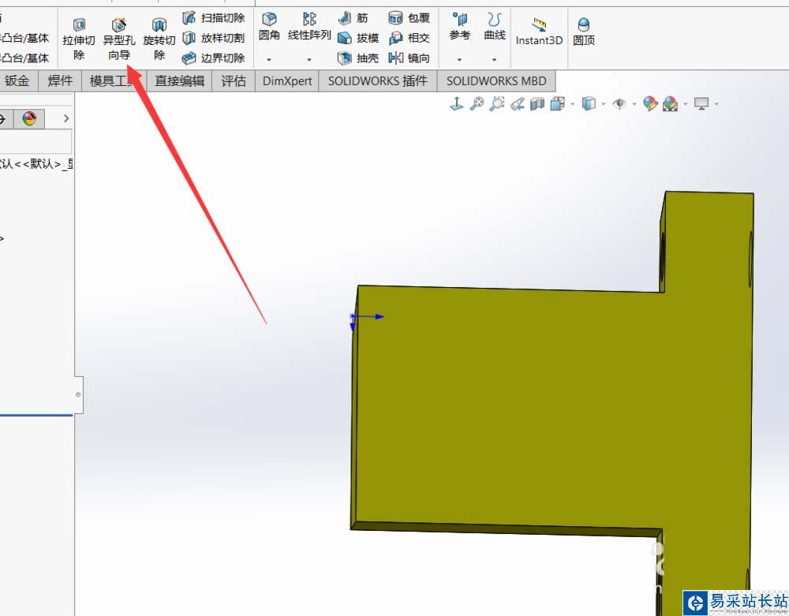Switch to the SOLIDWORKS MBD tab
This screenshot has width=789, height=616.
496,81
